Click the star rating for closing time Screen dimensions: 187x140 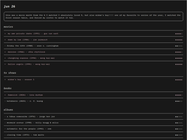click(x=179, y=135)
